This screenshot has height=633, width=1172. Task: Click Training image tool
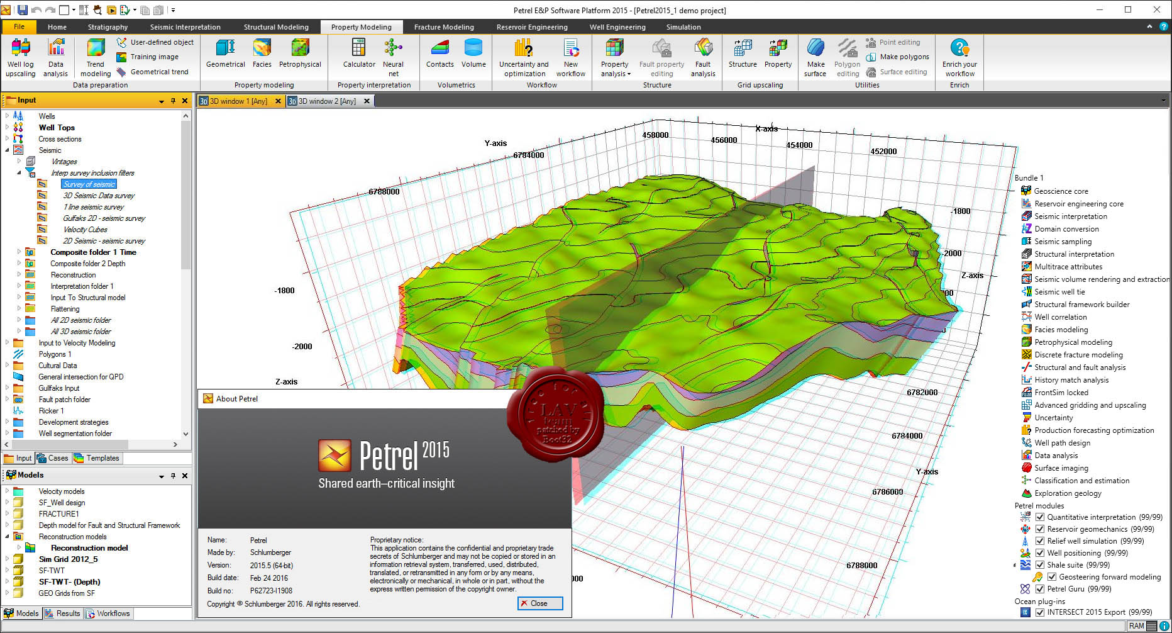148,57
